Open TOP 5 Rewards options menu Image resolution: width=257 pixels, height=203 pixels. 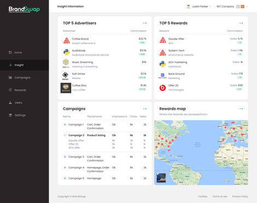(241, 23)
